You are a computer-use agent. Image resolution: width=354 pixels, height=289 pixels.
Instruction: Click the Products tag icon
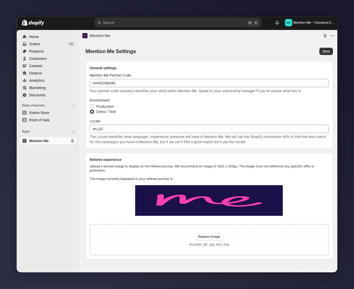coord(24,51)
